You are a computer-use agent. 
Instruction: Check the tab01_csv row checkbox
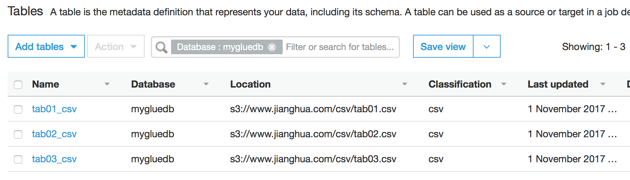(18, 109)
